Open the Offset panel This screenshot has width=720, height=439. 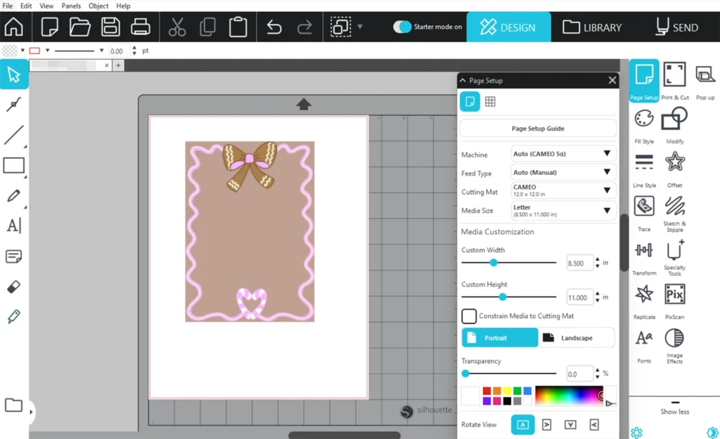[x=674, y=163]
